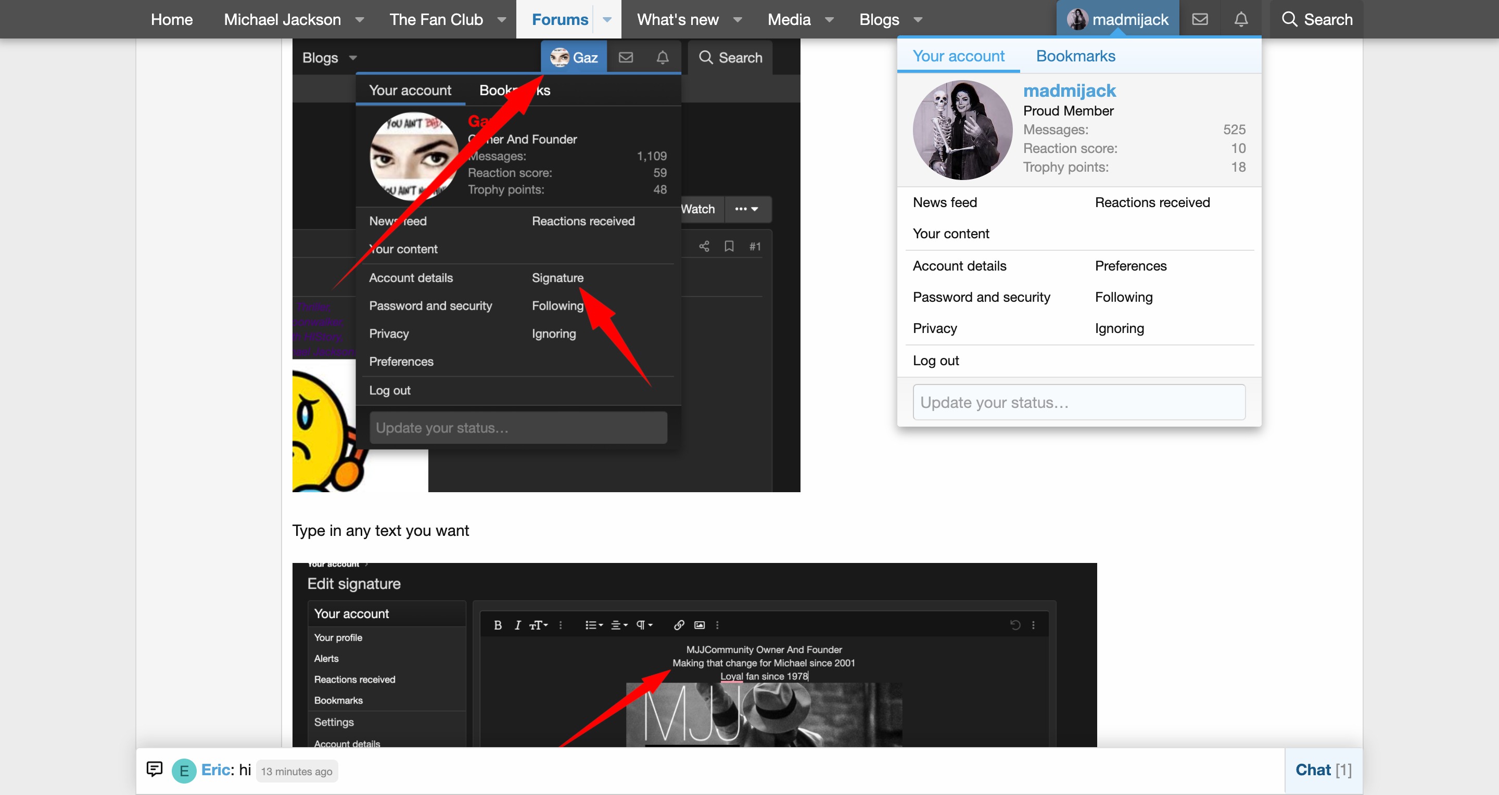1499x795 pixels.
Task: Expand The Fan Club nav dropdown arrow
Action: (502, 19)
